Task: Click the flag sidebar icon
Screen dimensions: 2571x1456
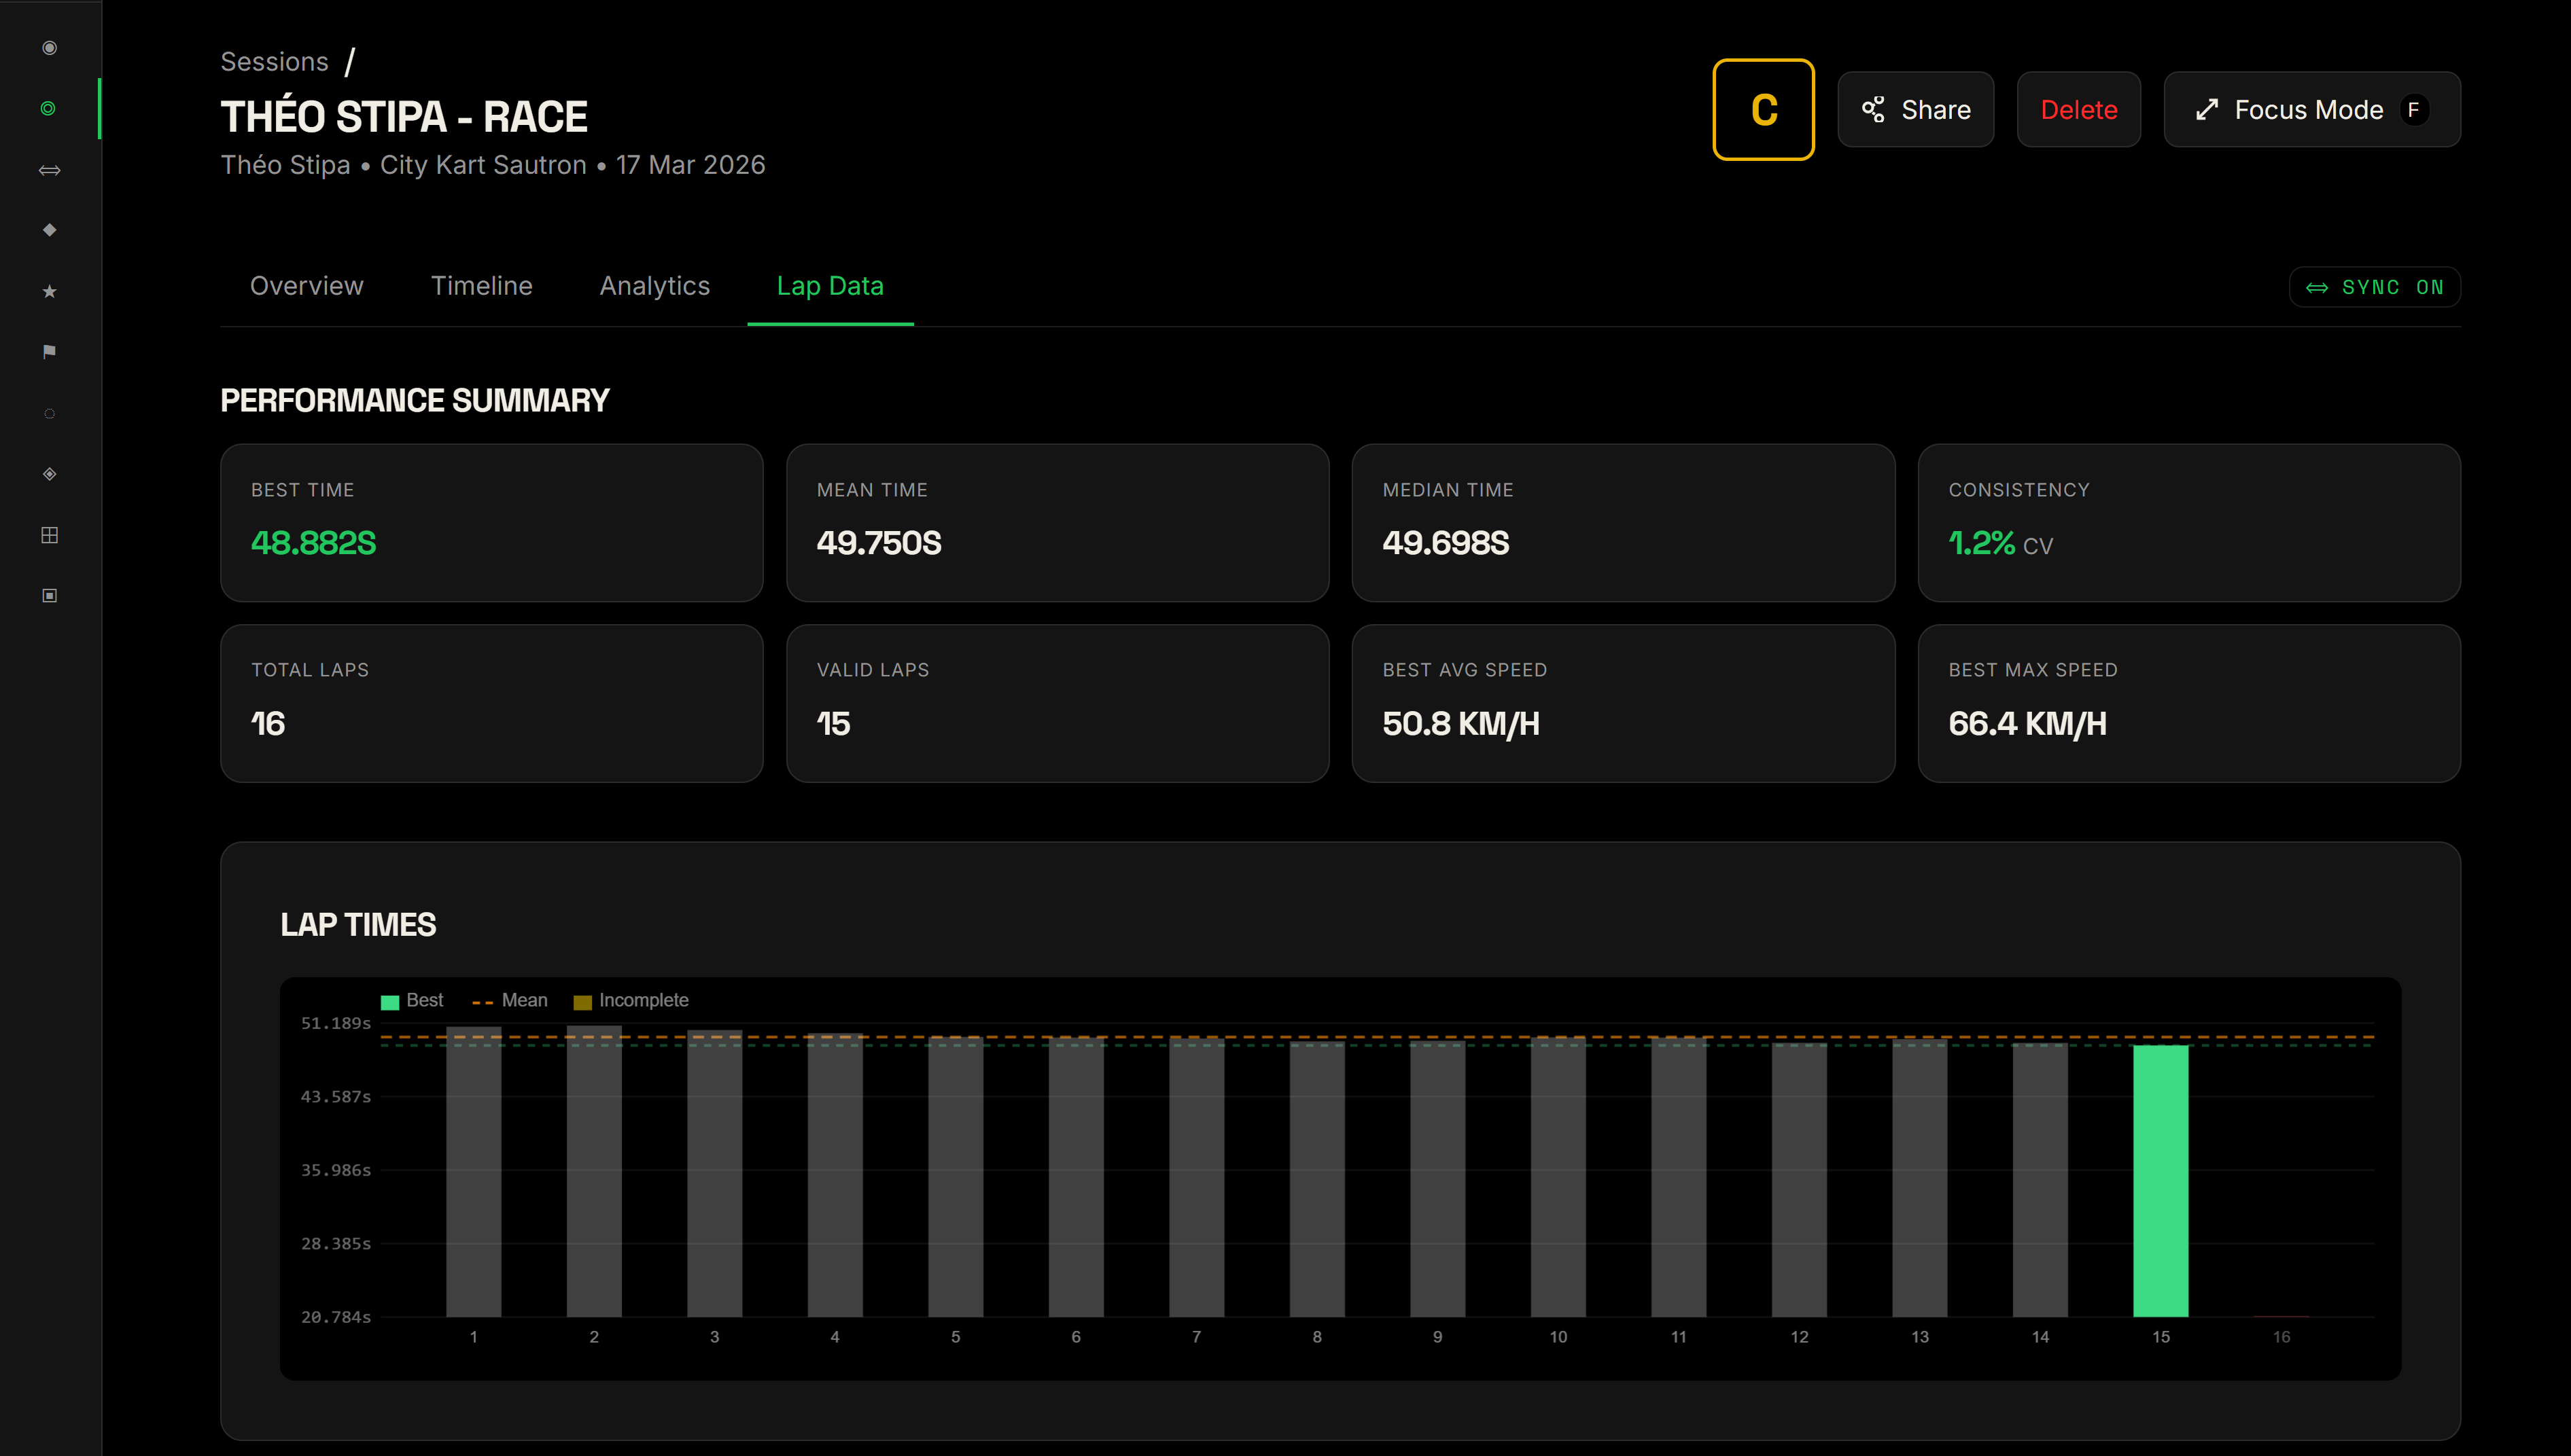Action: click(49, 351)
